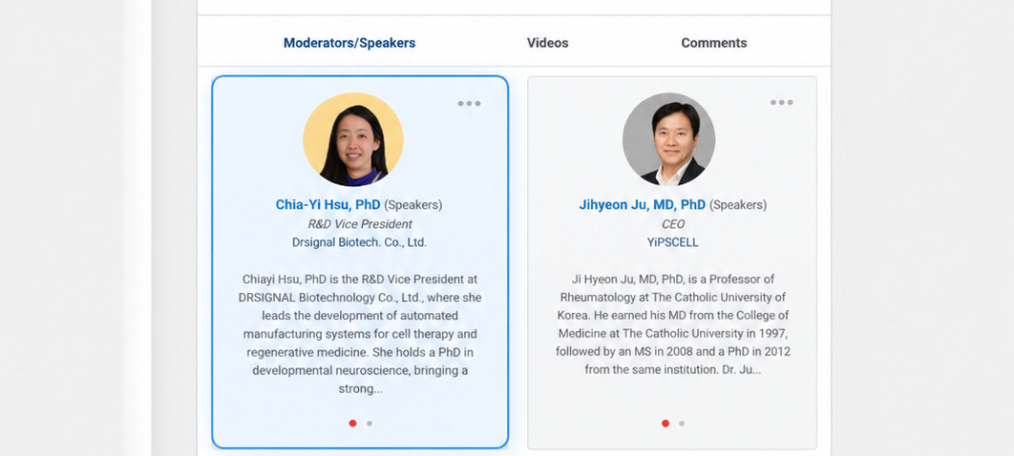Switch to the Videos tab
1014x456 pixels.
547,43
